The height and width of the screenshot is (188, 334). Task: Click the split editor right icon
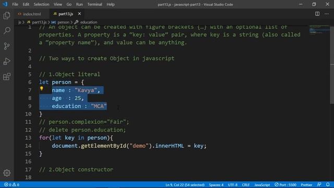click(x=317, y=14)
